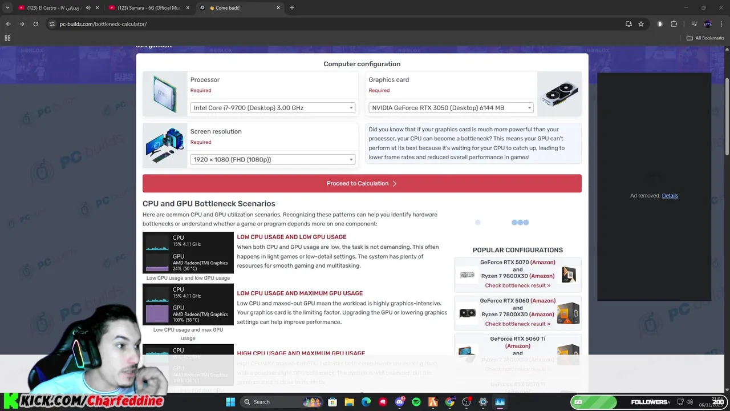Click the screen resolution PC setup image
The height and width of the screenshot is (411, 730).
coord(165,146)
